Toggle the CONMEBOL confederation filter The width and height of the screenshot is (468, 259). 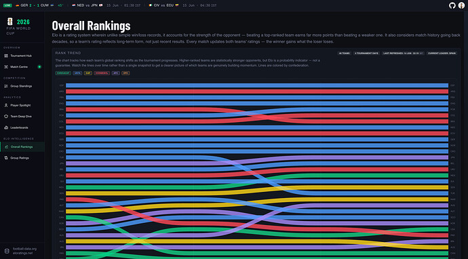pos(102,73)
